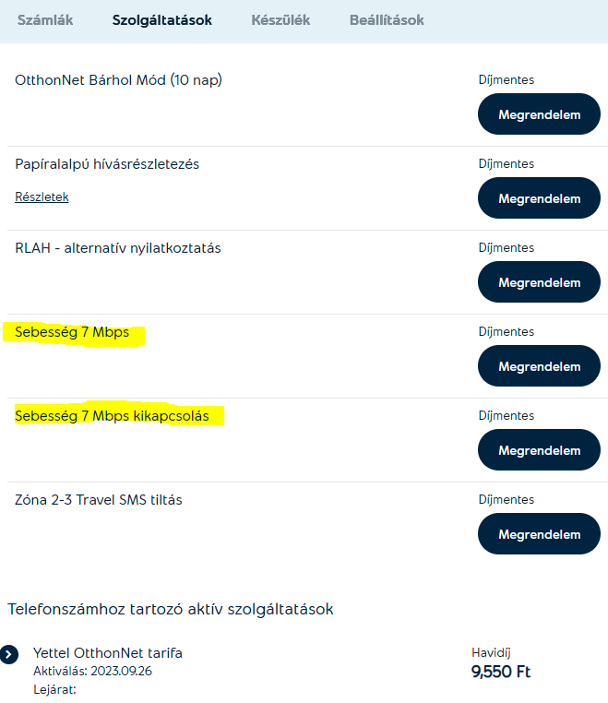The height and width of the screenshot is (703, 608).
Task: Click Megrendelem for RLAH alternatív nyilatkoztatás
Action: [x=539, y=282]
